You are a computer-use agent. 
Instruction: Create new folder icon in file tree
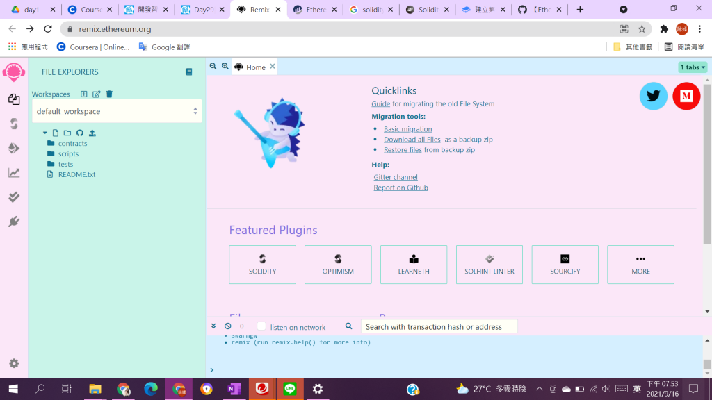[x=67, y=133]
